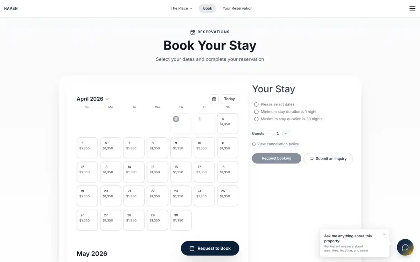Open the chat bubble assistant icon

point(405,248)
